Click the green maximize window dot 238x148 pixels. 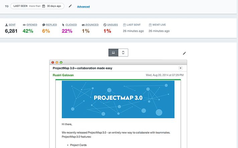[x=61, y=62]
